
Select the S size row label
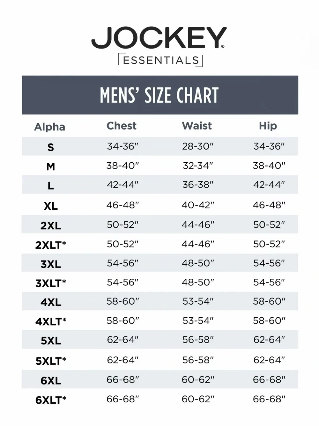(x=51, y=147)
